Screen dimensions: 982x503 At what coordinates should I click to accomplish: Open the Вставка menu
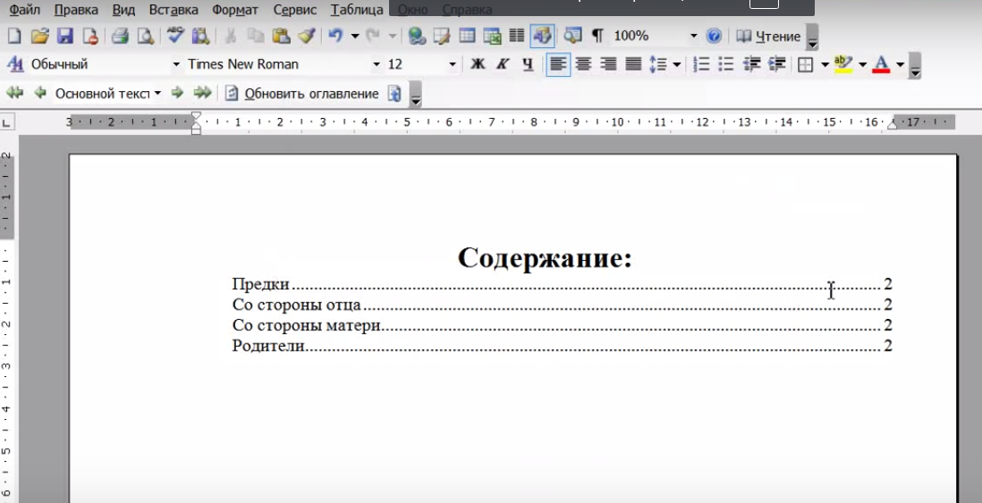pos(174,10)
